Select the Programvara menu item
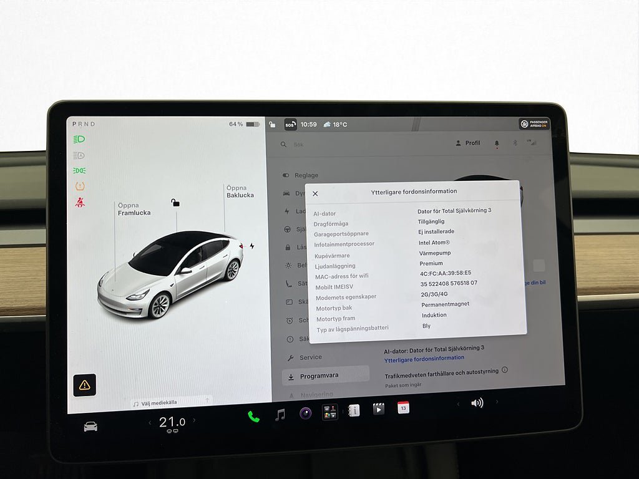The width and height of the screenshot is (639, 479). (x=326, y=375)
